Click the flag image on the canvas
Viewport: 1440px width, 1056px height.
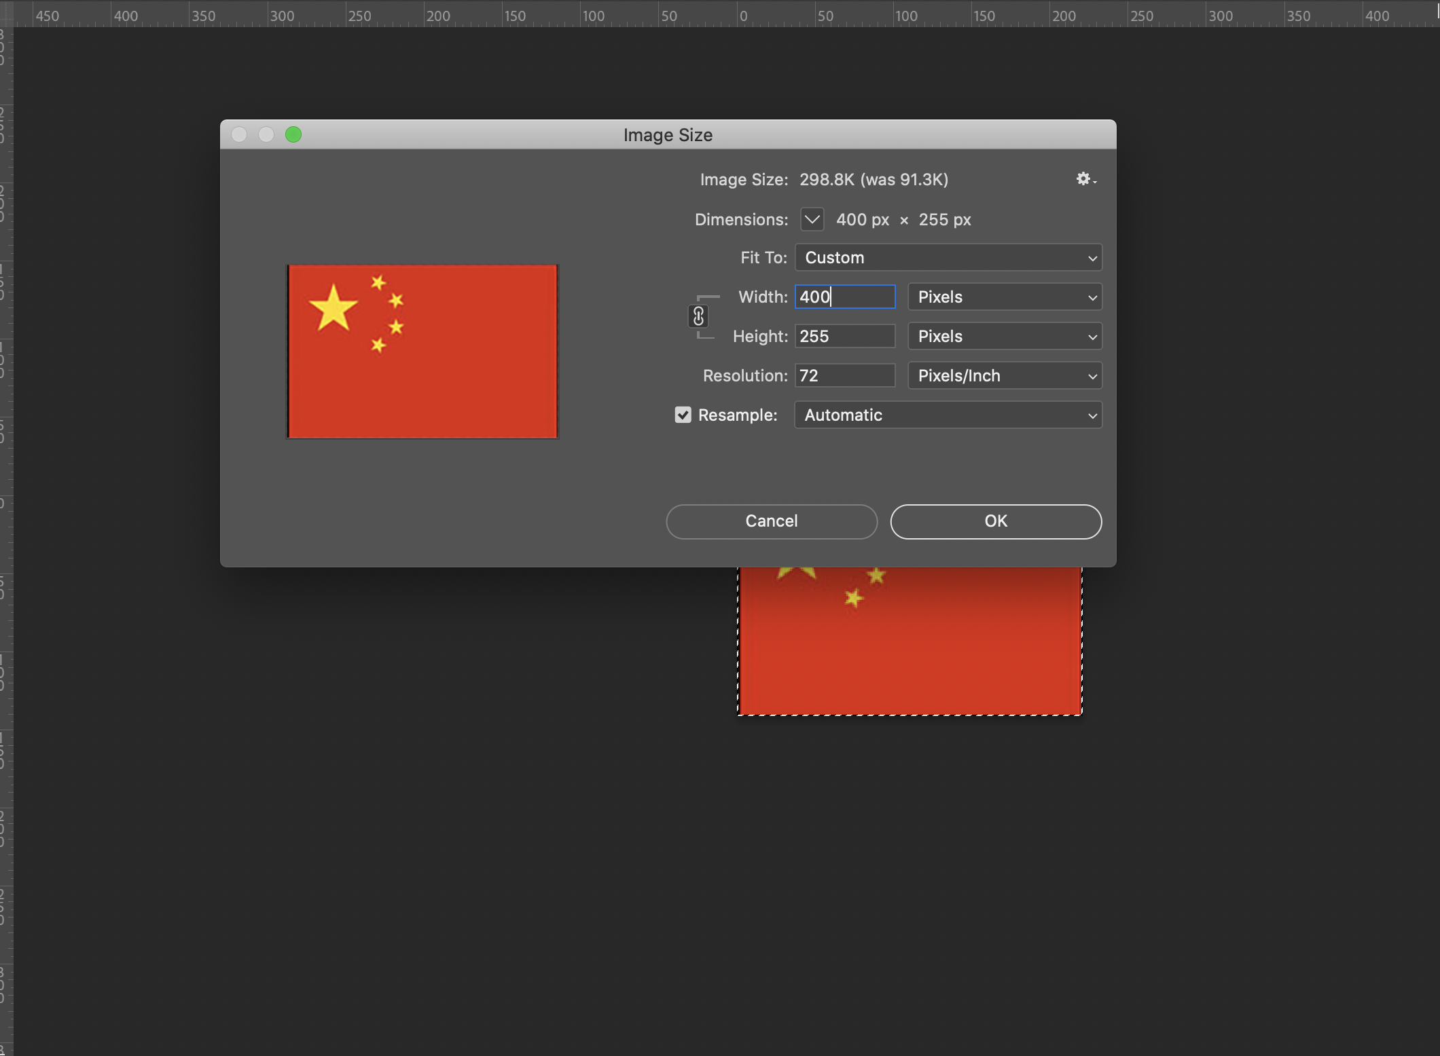pyautogui.click(x=910, y=641)
